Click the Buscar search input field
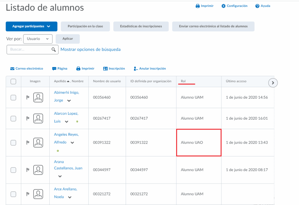This screenshot has width=299, height=205. click(x=29, y=50)
